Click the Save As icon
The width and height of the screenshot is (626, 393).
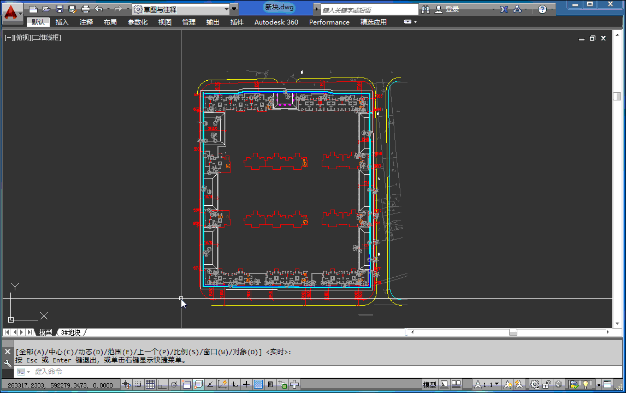(72, 9)
